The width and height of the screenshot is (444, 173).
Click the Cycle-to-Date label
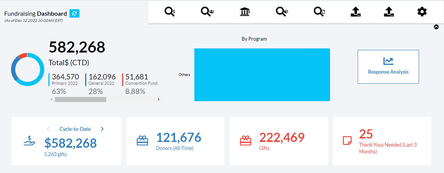(x=75, y=129)
